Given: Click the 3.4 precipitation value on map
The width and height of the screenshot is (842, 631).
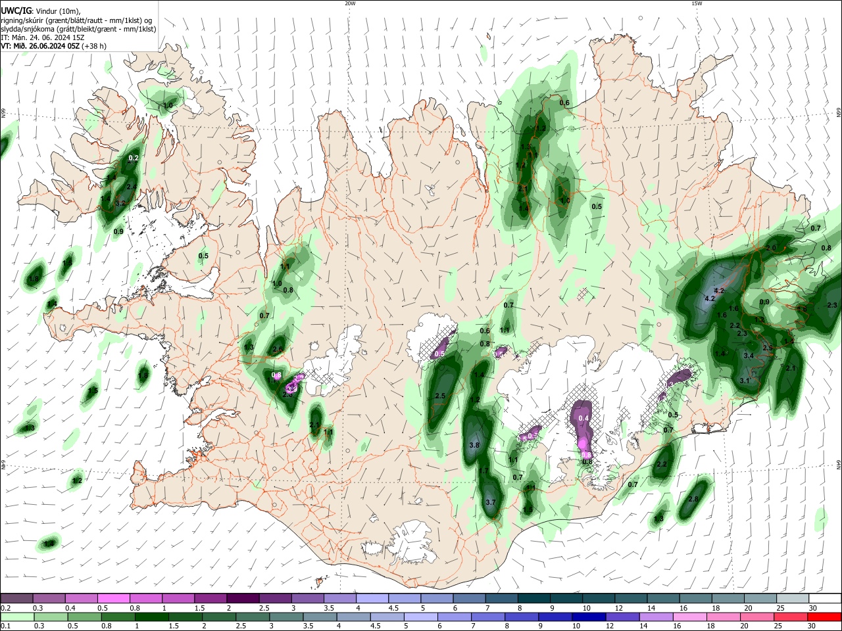Looking at the screenshot, I should [749, 356].
